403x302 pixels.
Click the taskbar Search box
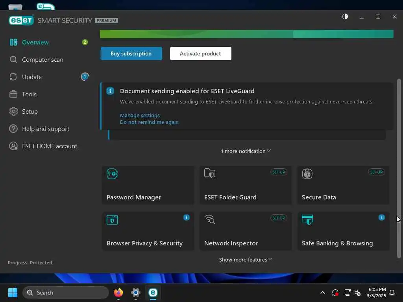pyautogui.click(x=66, y=293)
